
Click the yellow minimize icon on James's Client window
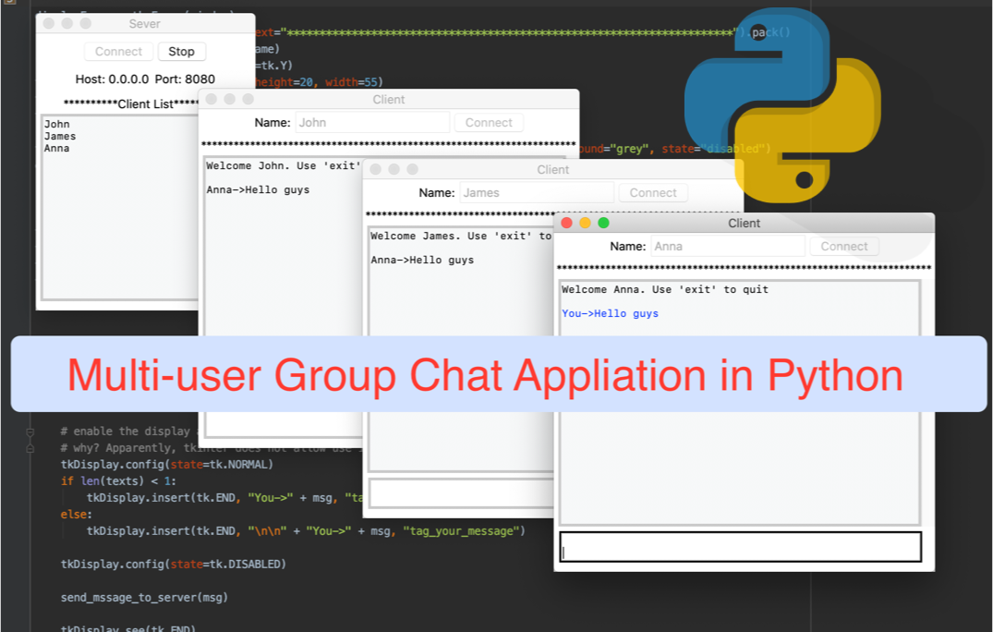(x=392, y=169)
